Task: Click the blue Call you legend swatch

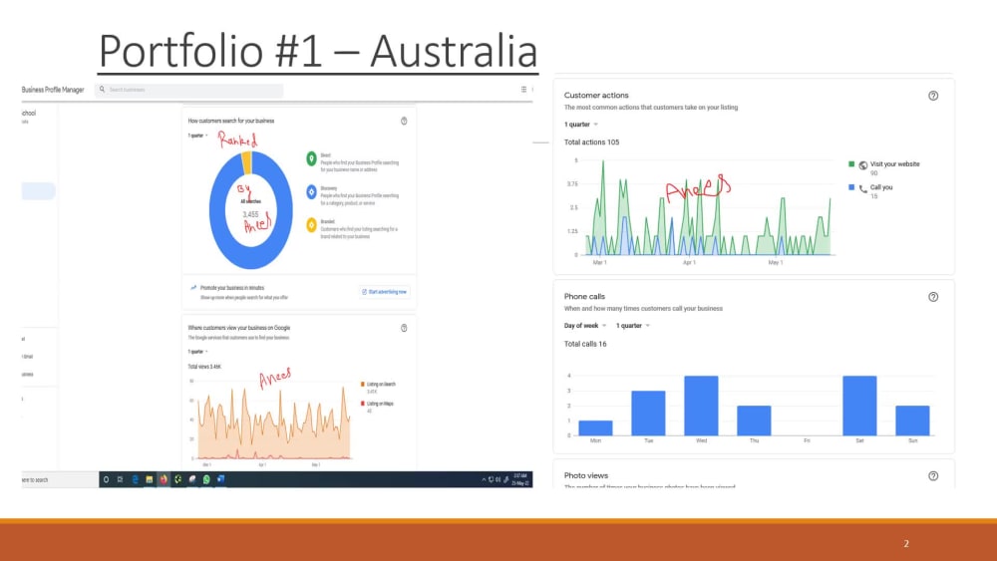Action: (x=851, y=187)
